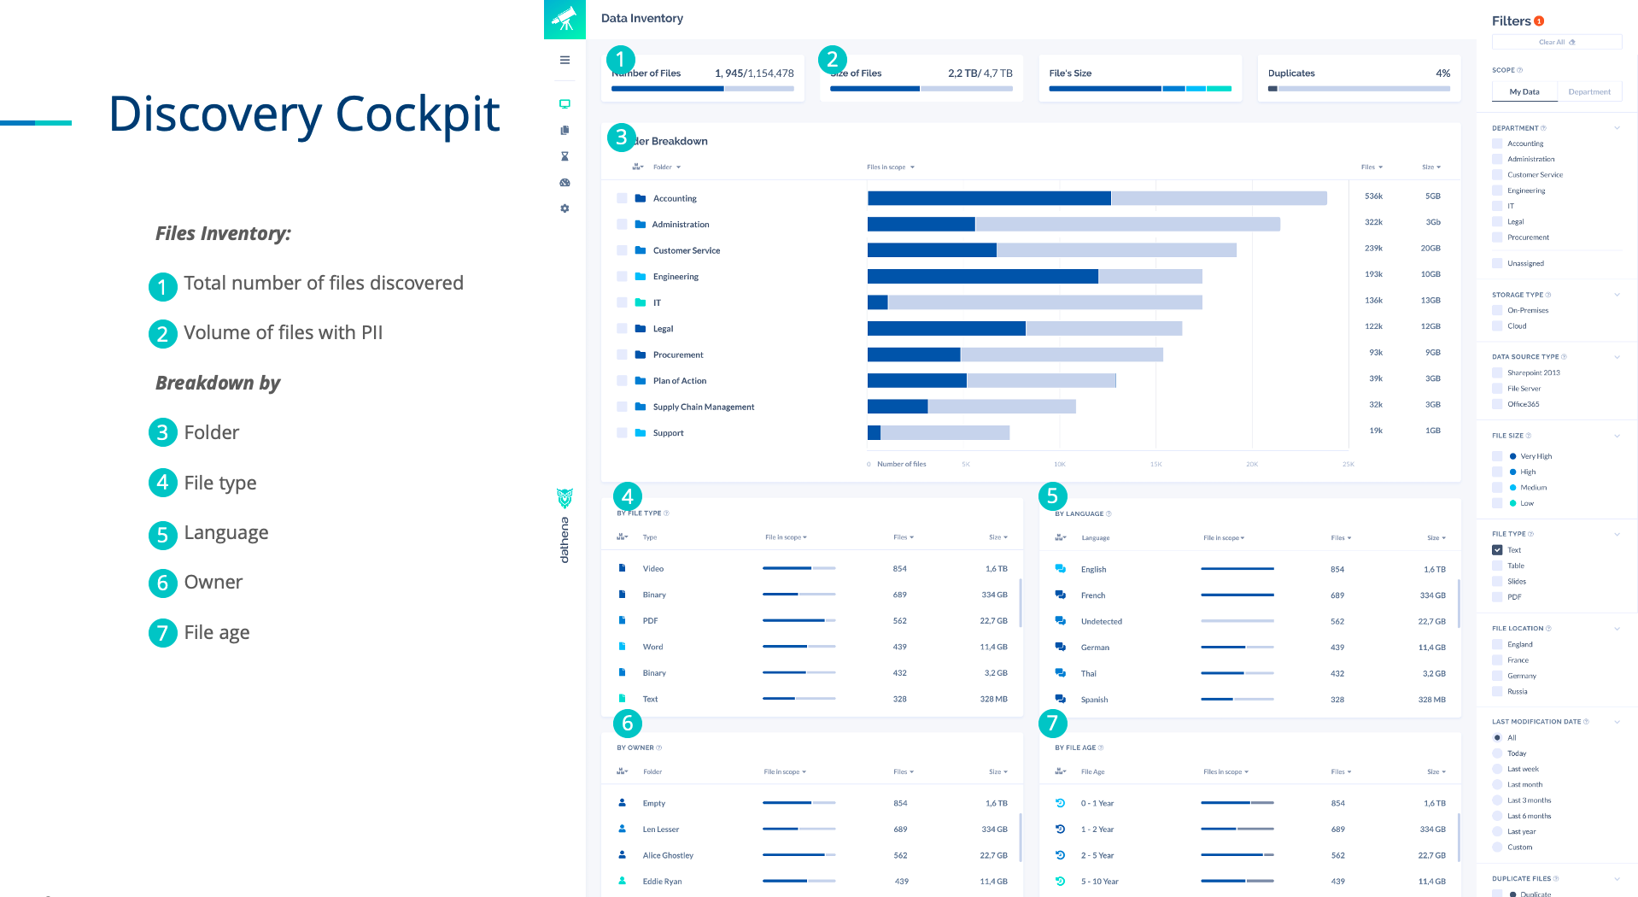This screenshot has height=897, width=1638.
Task: Click the Plan of Action folder row
Action: click(1031, 380)
